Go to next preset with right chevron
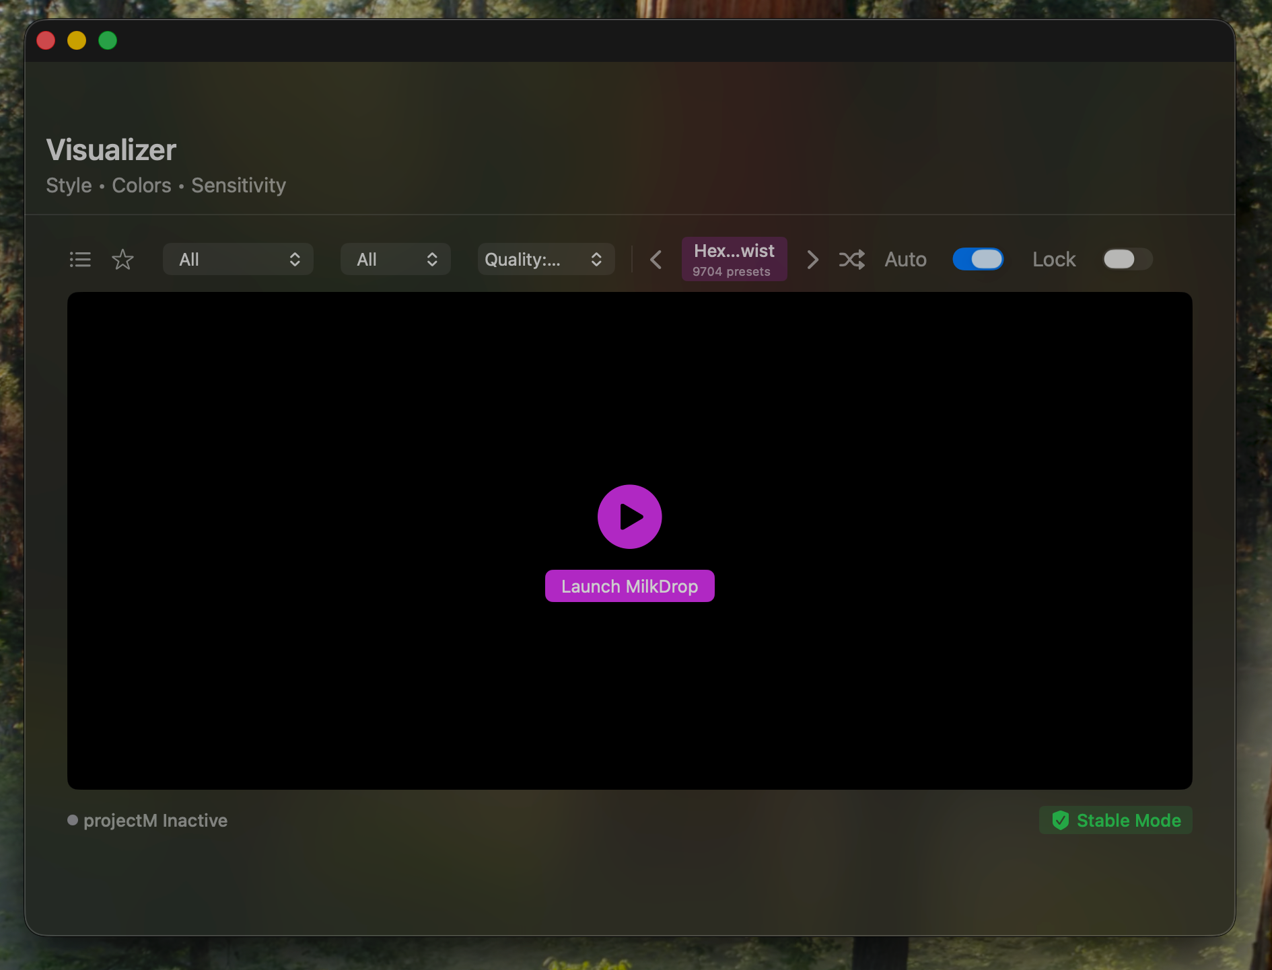The width and height of the screenshot is (1272, 970). point(812,260)
